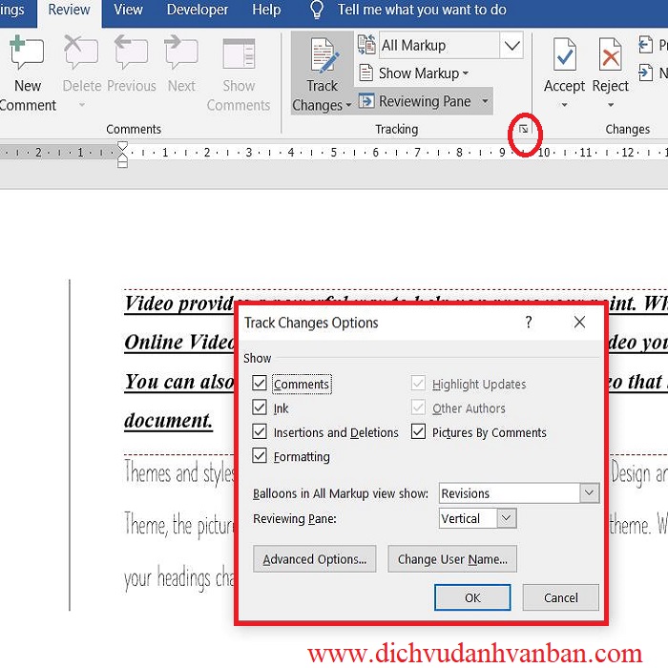This screenshot has height=668, width=668.
Task: Click the first line indent marker on ruler
Action: 122,146
